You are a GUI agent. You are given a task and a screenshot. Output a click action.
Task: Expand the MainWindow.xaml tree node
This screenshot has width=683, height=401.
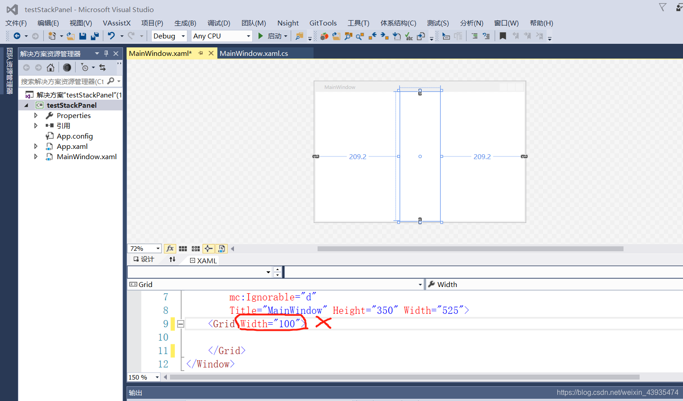pos(36,156)
